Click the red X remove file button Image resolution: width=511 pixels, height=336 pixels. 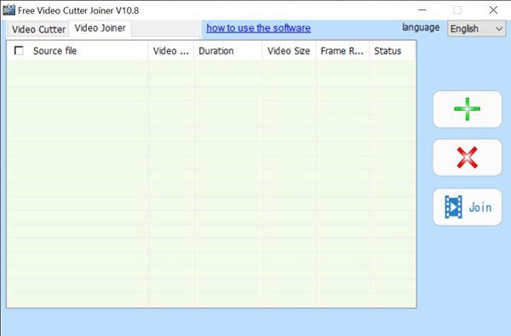point(467,158)
